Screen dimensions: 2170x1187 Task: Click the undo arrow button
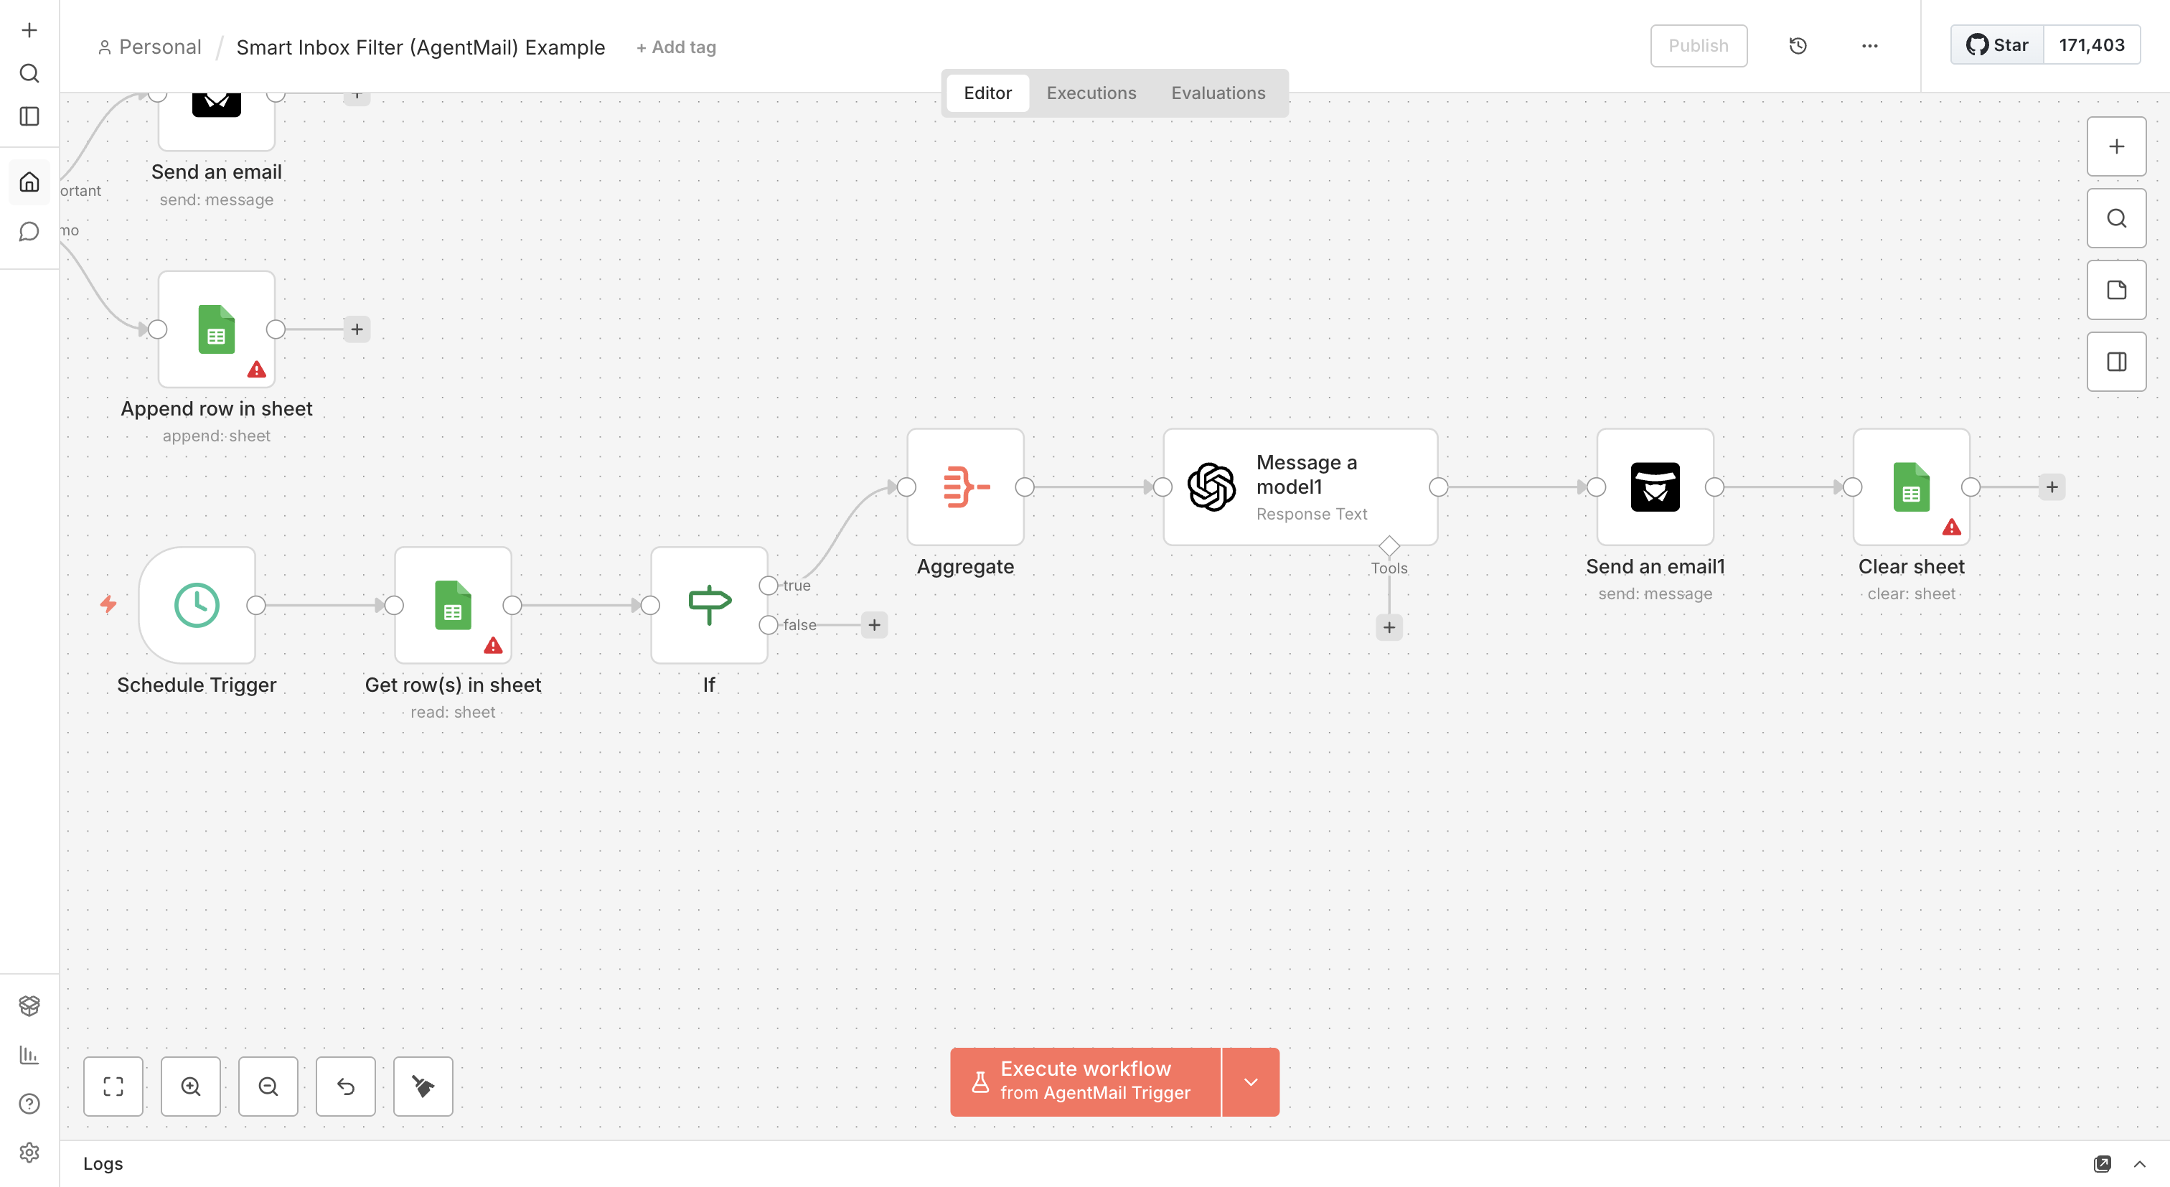[345, 1086]
